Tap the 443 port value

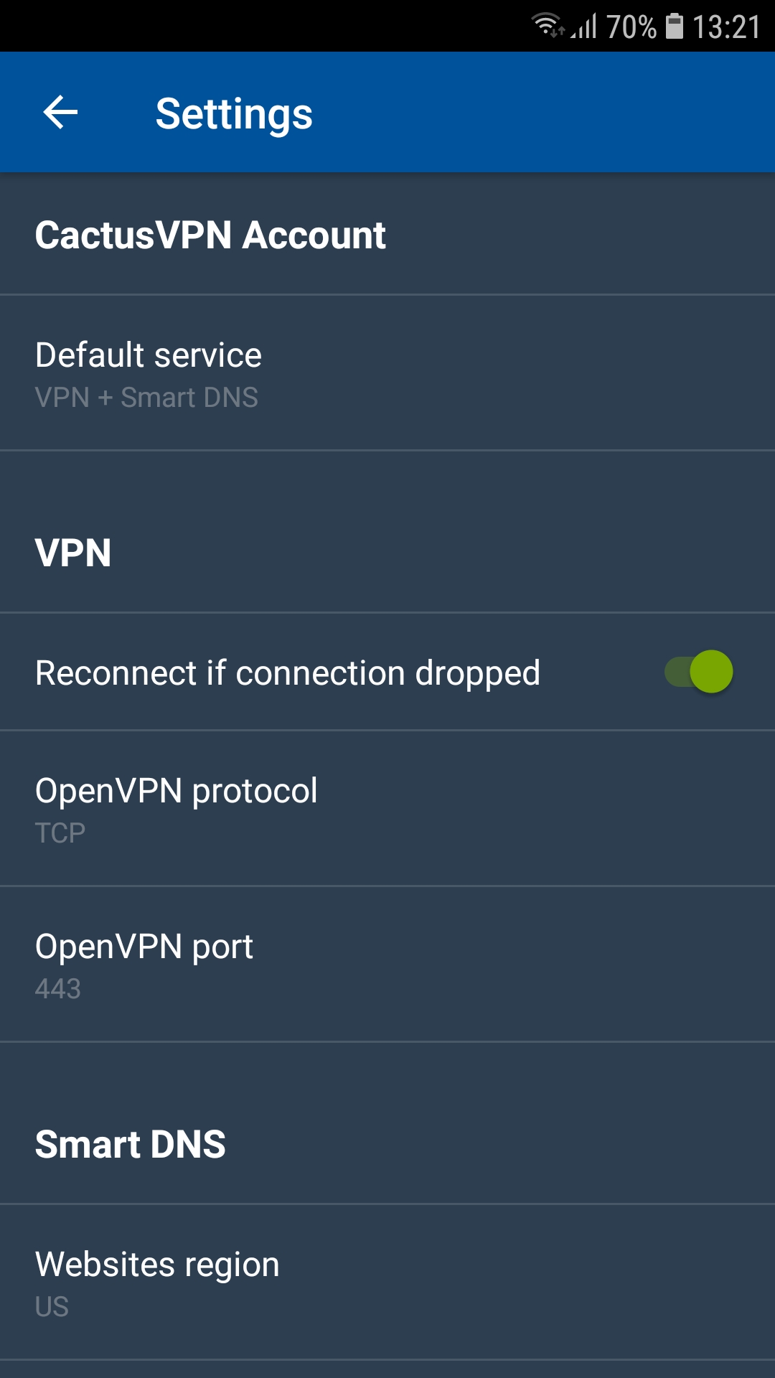coord(58,989)
